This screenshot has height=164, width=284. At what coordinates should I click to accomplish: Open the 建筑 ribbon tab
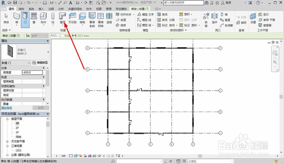[11, 9]
